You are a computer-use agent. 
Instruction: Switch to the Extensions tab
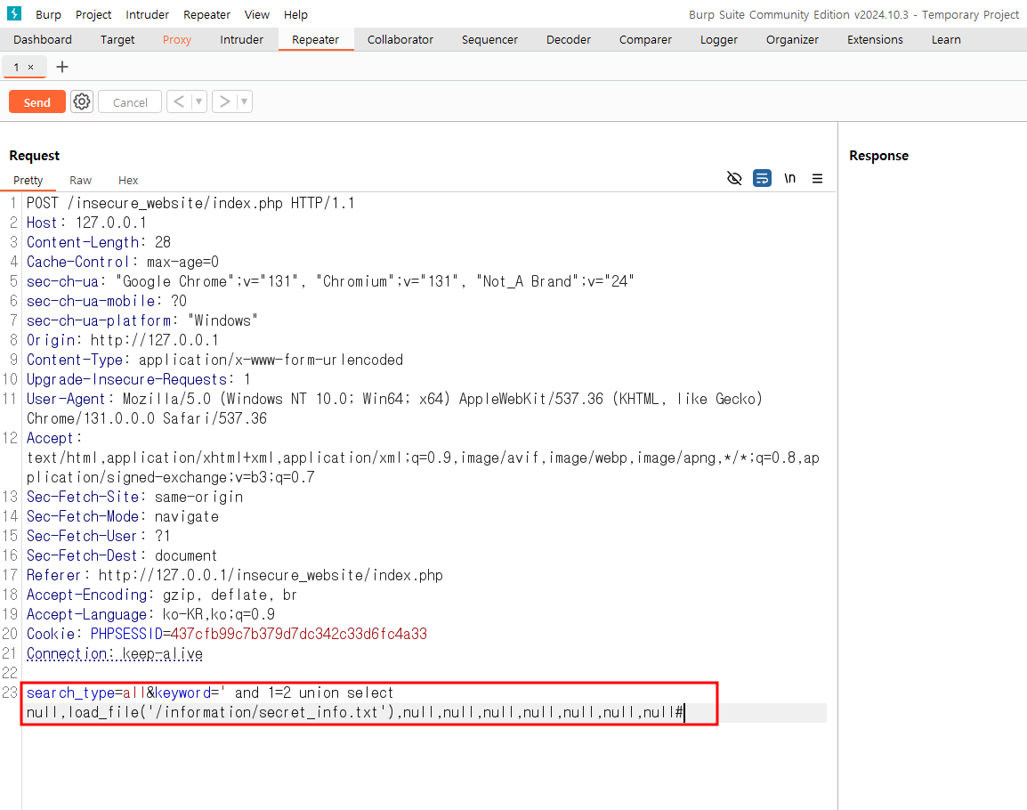pyautogui.click(x=875, y=39)
